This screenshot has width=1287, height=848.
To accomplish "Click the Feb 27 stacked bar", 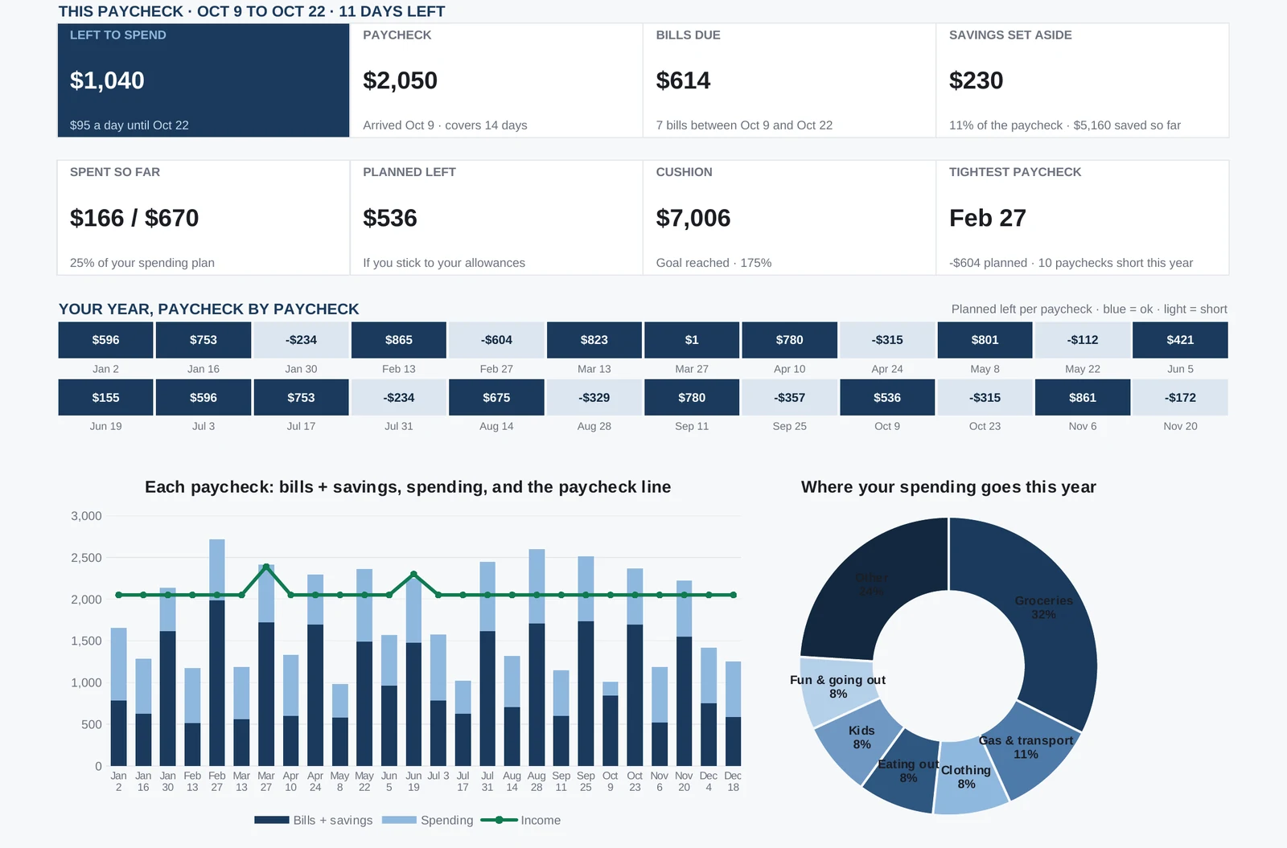I will pyautogui.click(x=217, y=653).
